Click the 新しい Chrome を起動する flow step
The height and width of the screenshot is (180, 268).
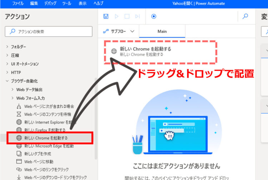(x=160, y=52)
